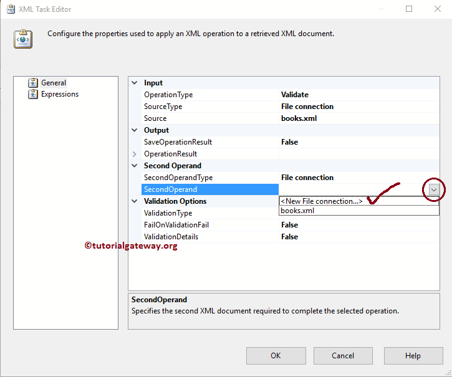Select the OperationResult property name
This screenshot has width=452, height=377.
170,154
